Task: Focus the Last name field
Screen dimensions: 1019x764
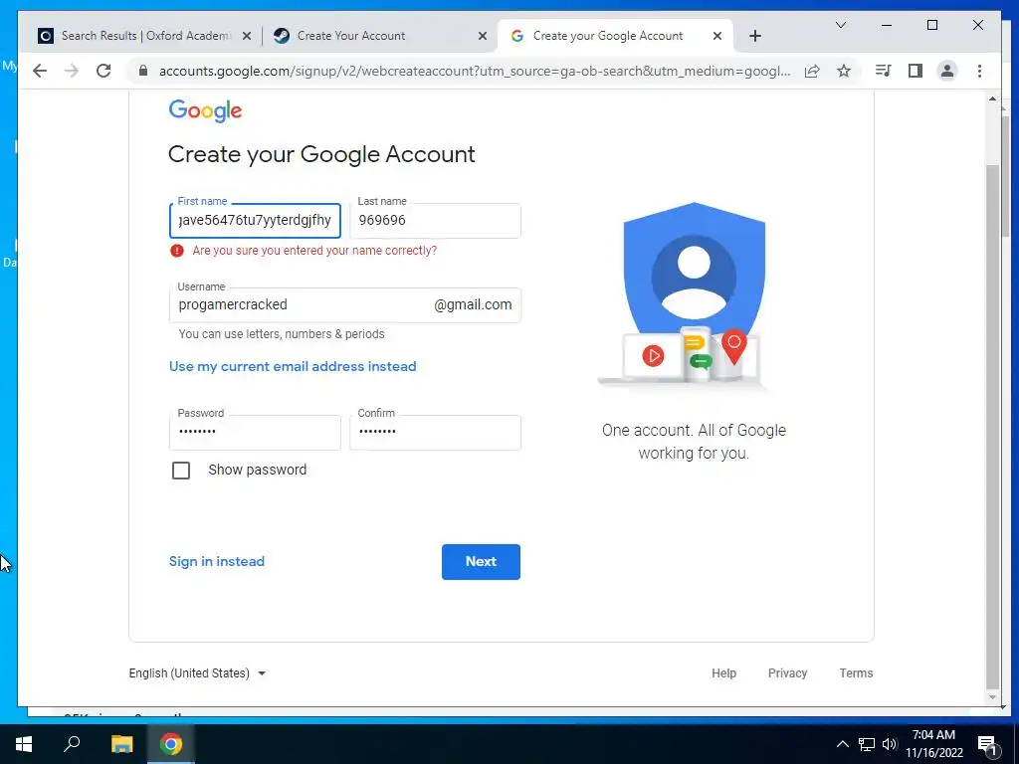Action: pos(435,220)
